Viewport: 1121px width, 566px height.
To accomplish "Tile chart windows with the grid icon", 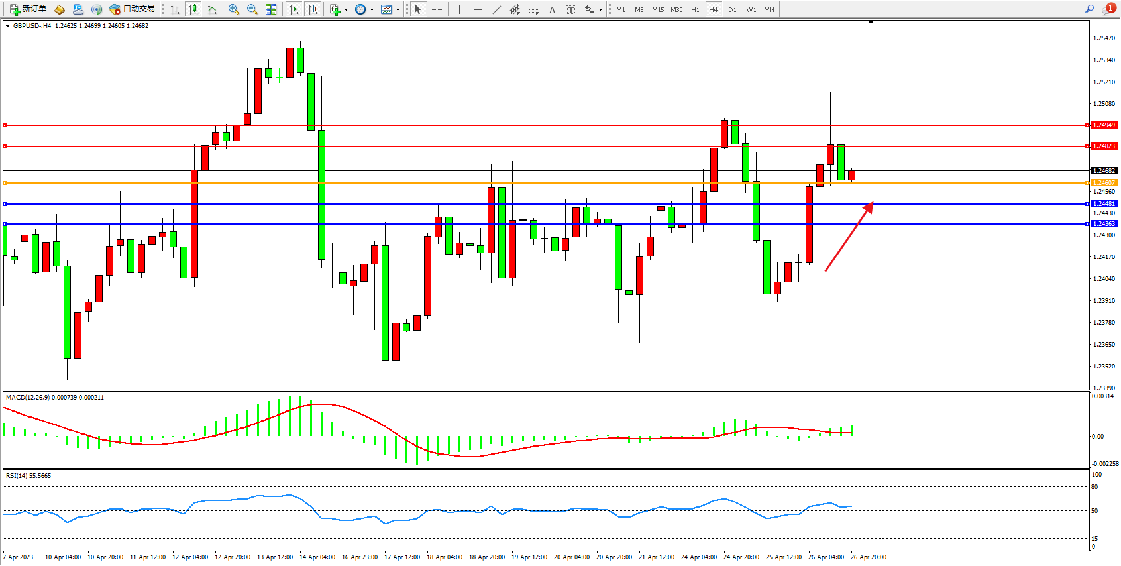I will point(271,9).
